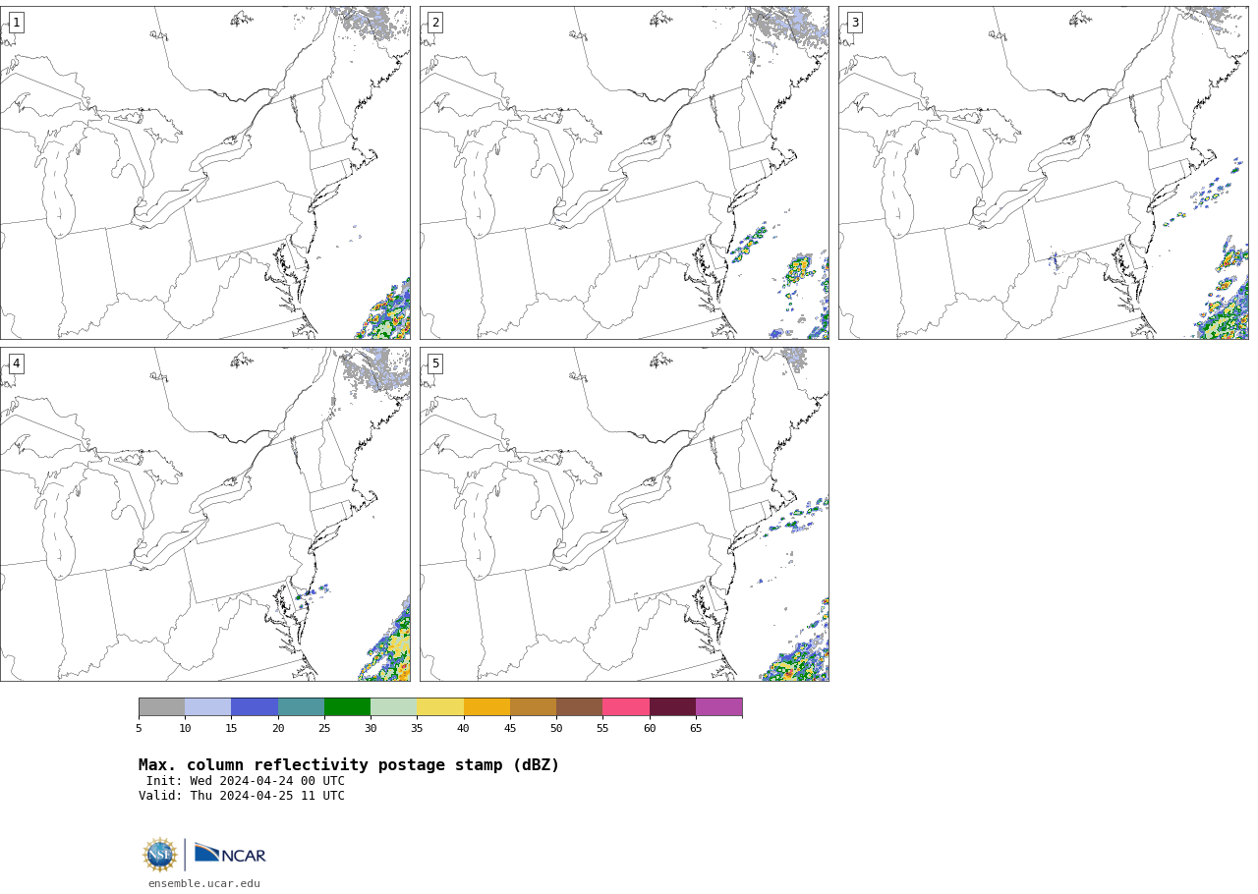Click the gray 5-10 dBZ color swatch
This screenshot has height=894, width=1258.
point(161,707)
